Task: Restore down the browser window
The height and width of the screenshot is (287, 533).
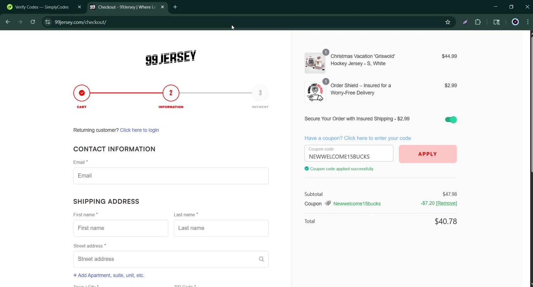Action: coord(511,7)
